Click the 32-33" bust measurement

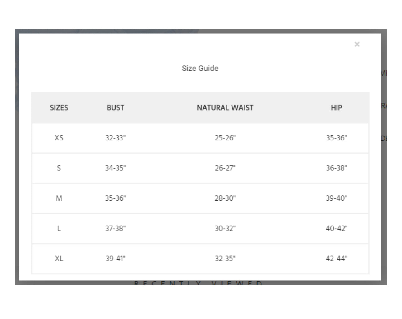pyautogui.click(x=115, y=138)
